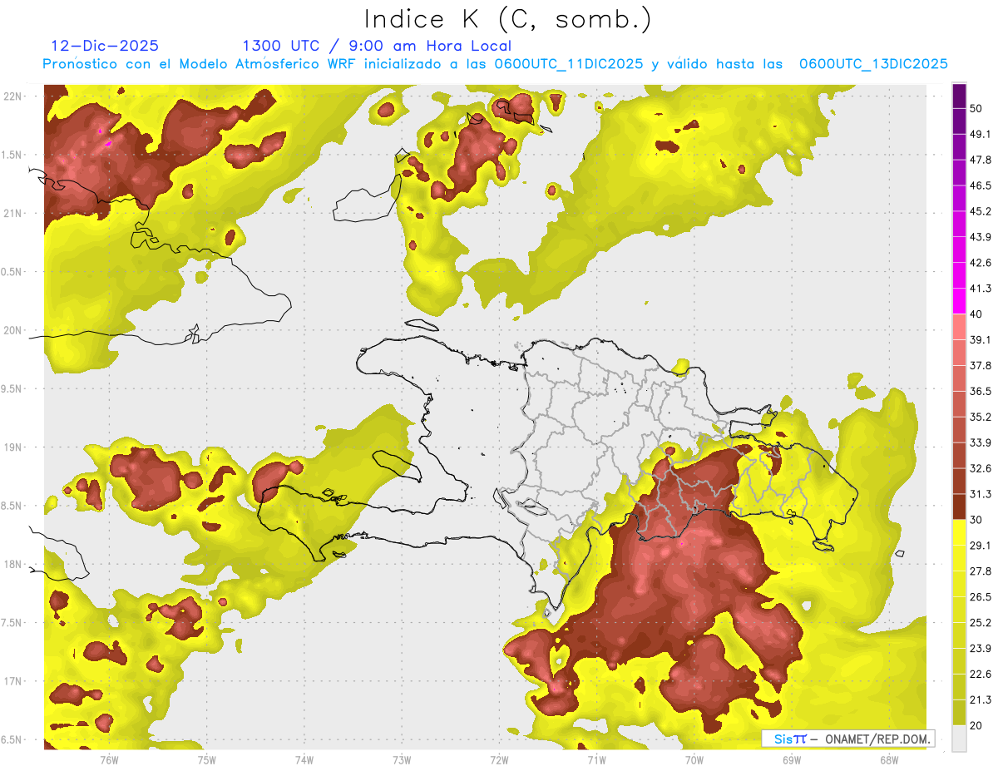
Task: Click the '75W' longitude label
Action: click(207, 759)
